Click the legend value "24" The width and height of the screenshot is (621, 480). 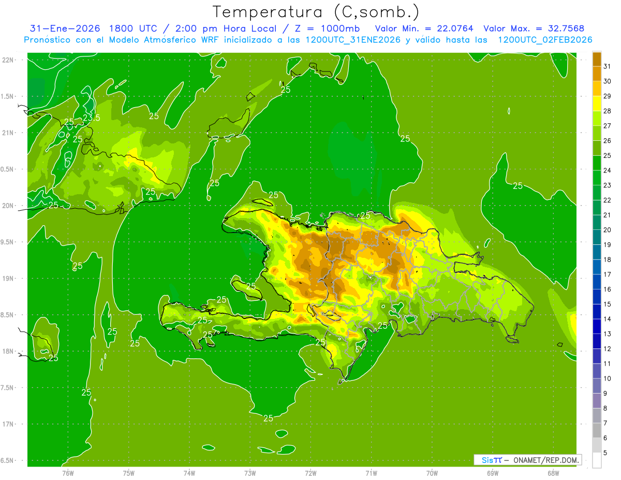[x=607, y=170]
